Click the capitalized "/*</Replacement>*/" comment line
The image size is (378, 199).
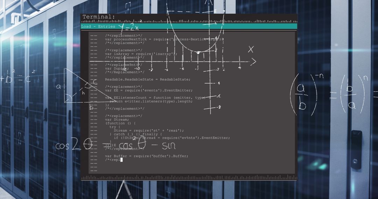click(x=125, y=72)
